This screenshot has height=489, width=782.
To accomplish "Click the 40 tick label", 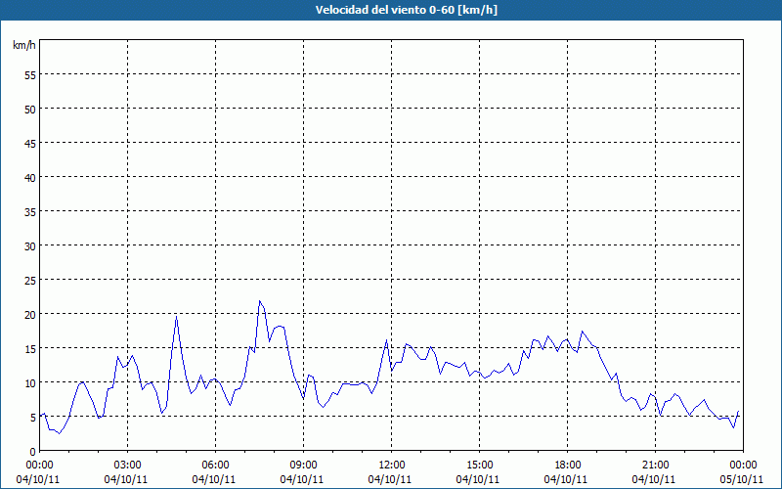I will coord(30,177).
